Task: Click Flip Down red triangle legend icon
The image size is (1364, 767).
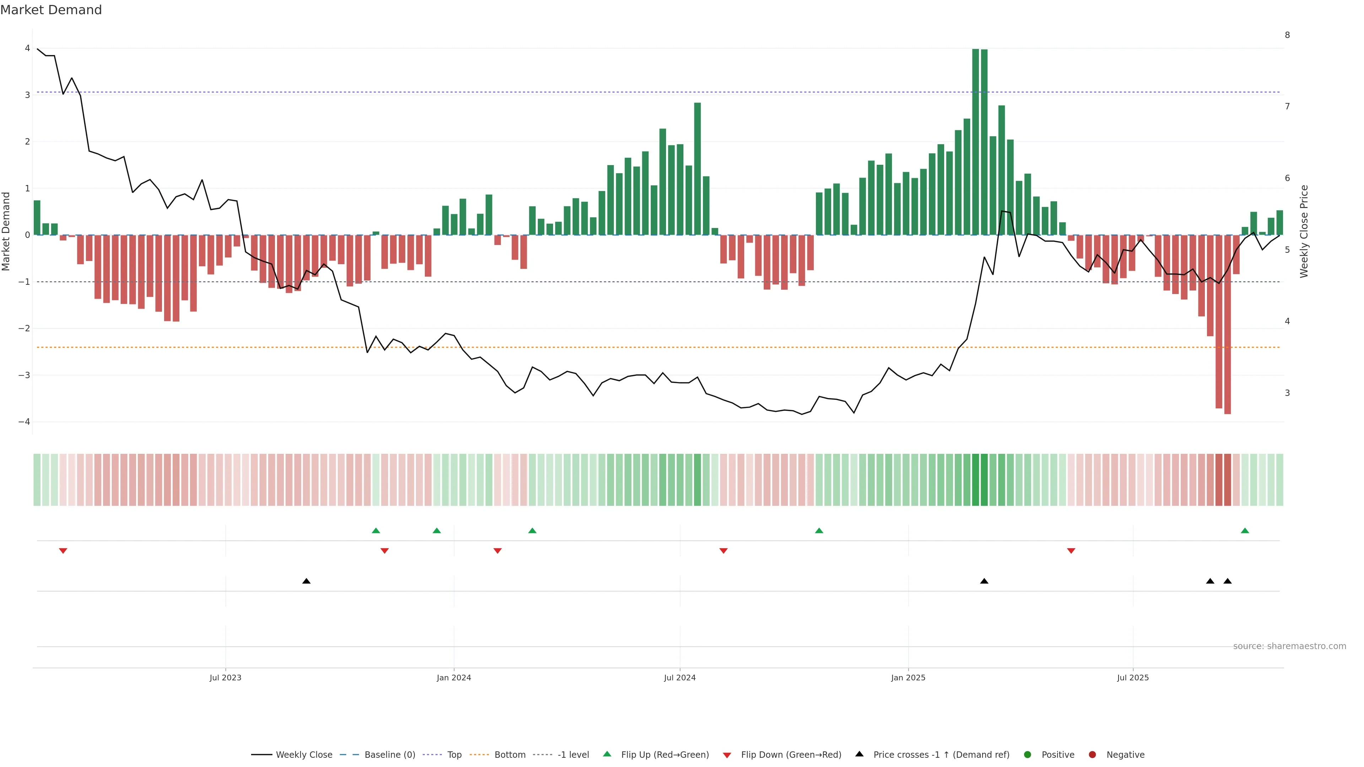Action: 727,755
